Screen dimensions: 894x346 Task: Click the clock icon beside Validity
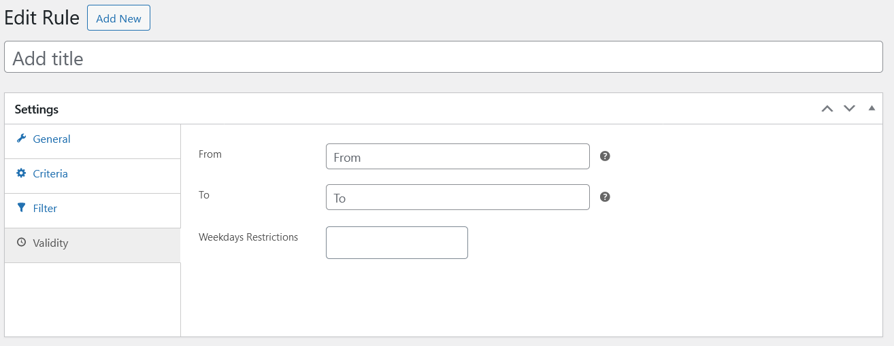click(x=21, y=243)
